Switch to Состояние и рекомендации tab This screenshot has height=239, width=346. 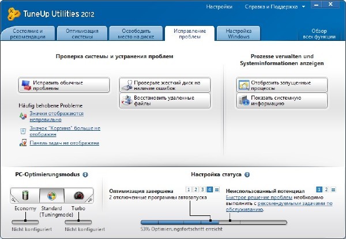tap(28, 33)
